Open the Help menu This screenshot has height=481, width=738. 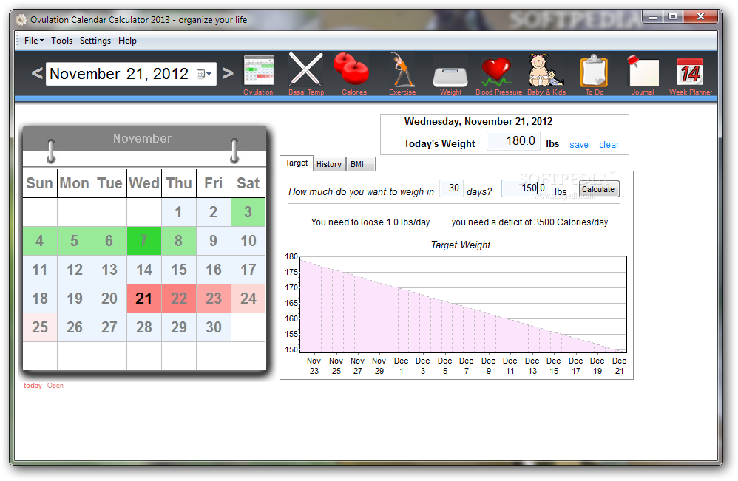pos(127,41)
